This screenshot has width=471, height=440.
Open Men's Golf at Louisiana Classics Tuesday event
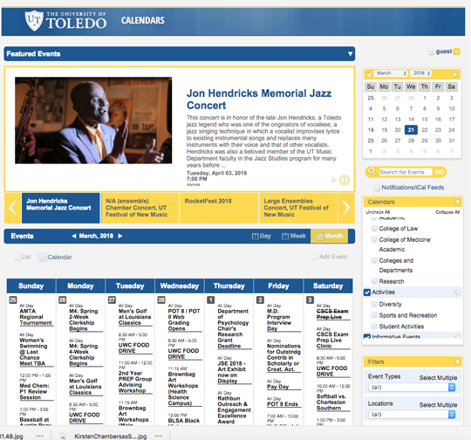(x=134, y=317)
